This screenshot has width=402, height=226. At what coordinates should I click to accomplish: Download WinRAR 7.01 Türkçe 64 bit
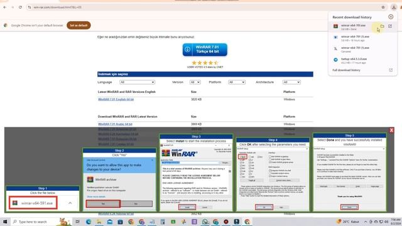(x=205, y=50)
